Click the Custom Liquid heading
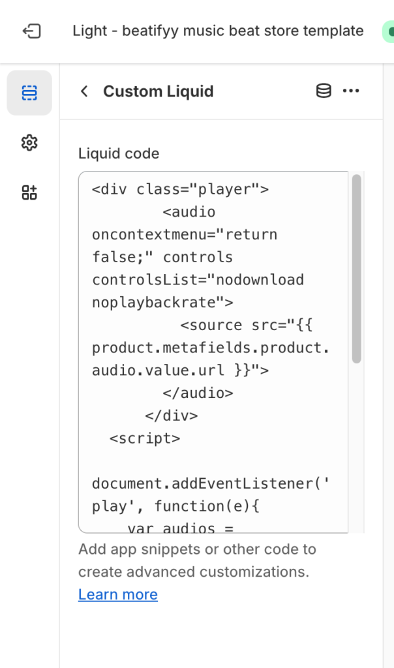 [158, 91]
